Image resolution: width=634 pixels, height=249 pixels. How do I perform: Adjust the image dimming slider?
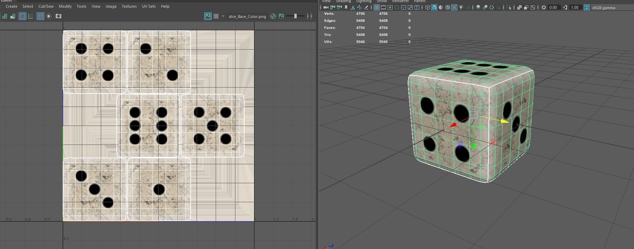click(x=295, y=16)
